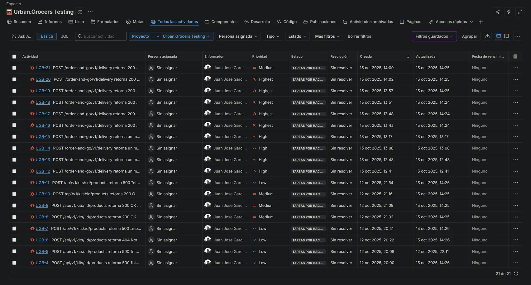This screenshot has height=285, width=531.
Task: Tick the checkbox for the UGB-21 row
Action: pos(14,68)
